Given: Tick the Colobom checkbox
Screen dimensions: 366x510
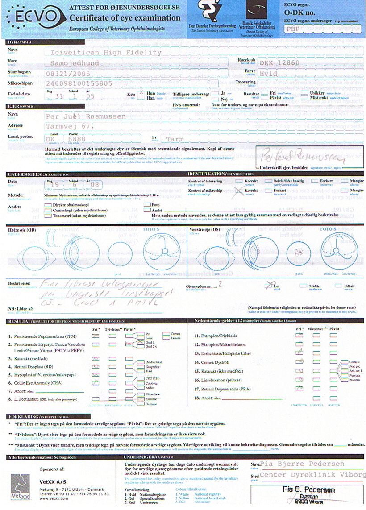Looking at the screenshot, I should tap(141, 383).
